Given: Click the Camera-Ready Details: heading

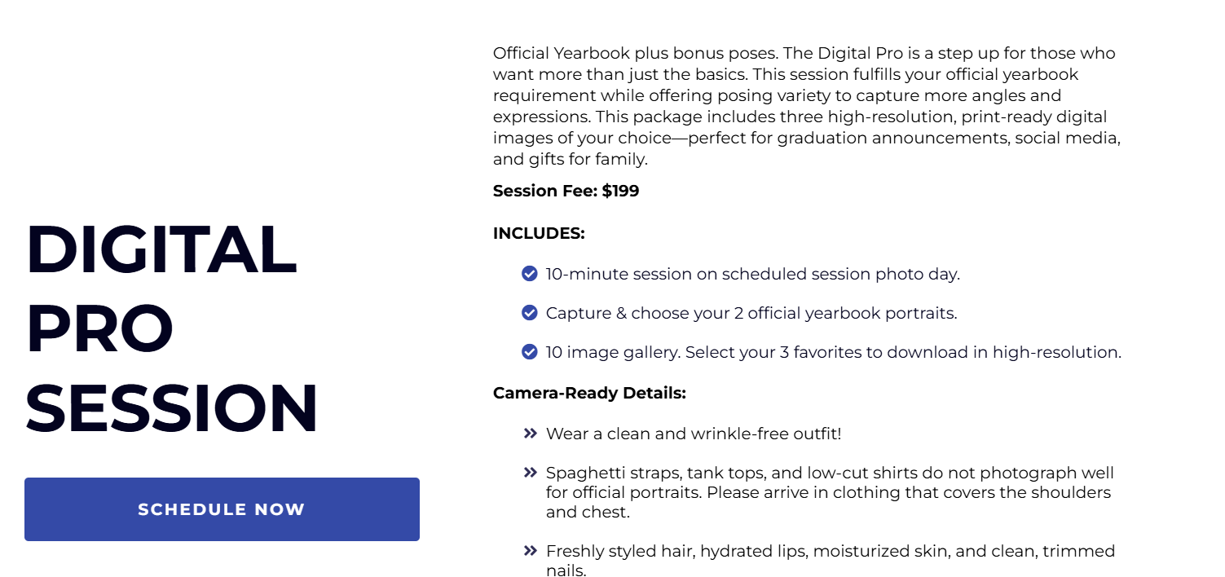Looking at the screenshot, I should coord(589,394).
